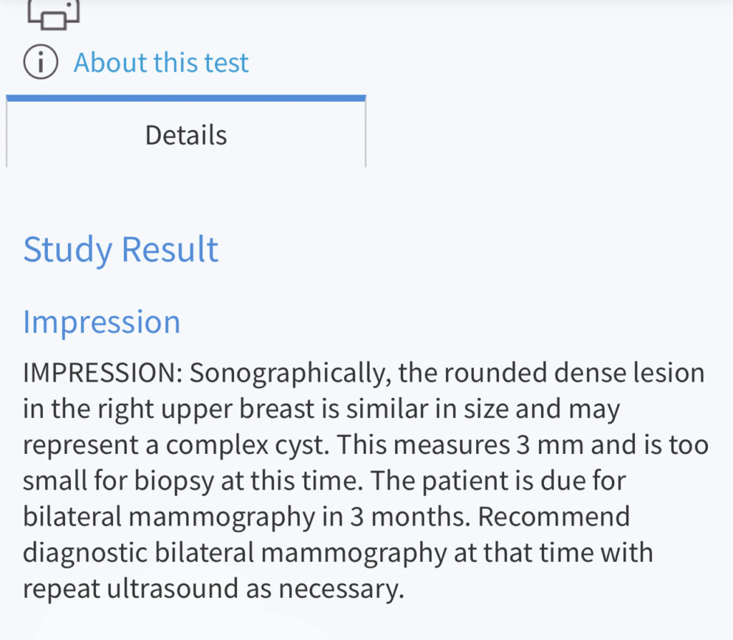Screen dimensions: 733x640
Task: Click the words complex cyst
Action: (248, 446)
